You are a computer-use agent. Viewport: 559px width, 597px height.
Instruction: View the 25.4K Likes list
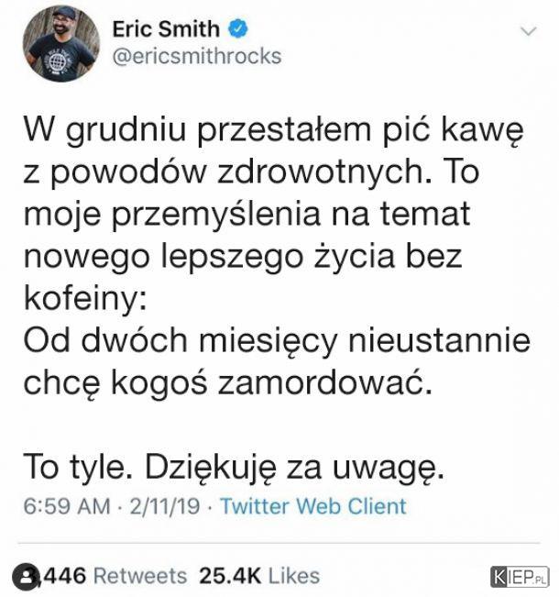[x=259, y=576]
